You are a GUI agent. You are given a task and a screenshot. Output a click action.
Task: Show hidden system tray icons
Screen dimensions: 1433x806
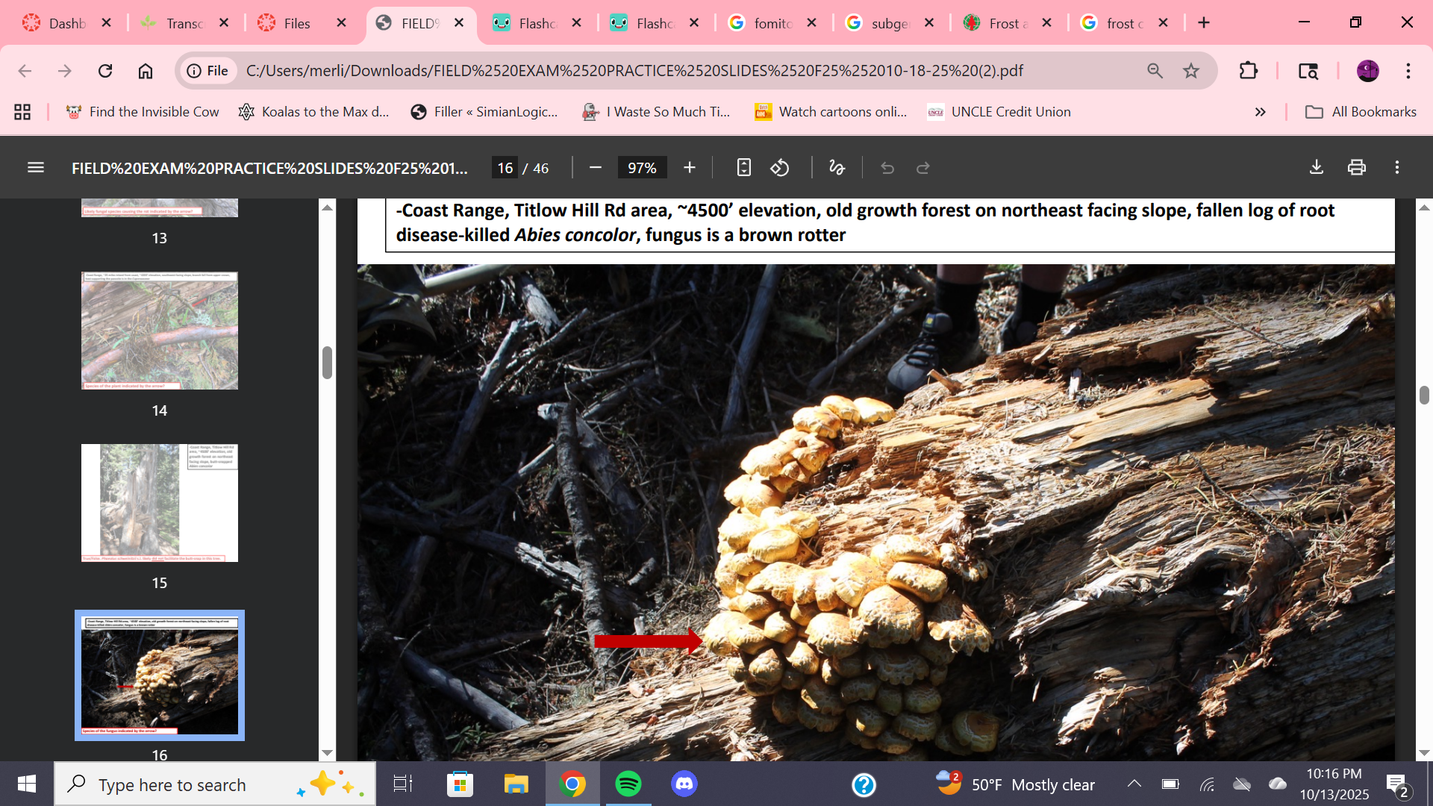[x=1134, y=784]
